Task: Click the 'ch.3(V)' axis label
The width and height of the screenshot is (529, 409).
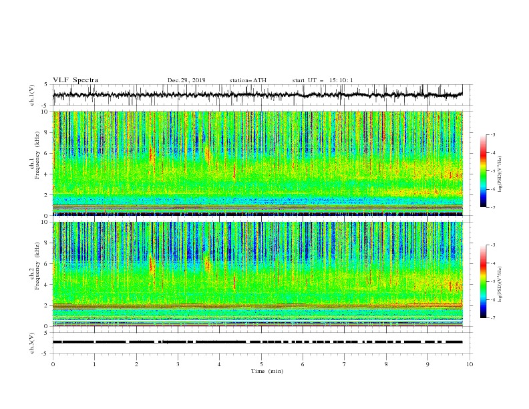Action: (x=32, y=343)
